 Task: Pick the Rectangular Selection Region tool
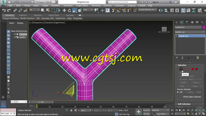pyautogui.click(x=53, y=10)
